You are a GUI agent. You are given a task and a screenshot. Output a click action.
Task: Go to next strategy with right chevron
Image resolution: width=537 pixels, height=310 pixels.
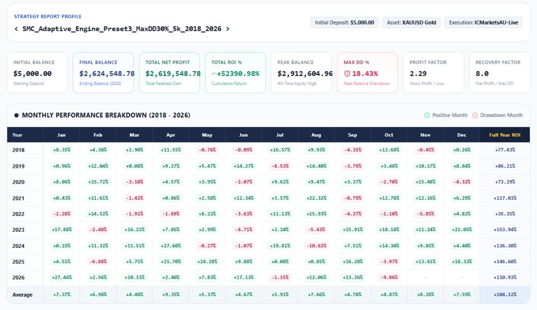click(228, 29)
